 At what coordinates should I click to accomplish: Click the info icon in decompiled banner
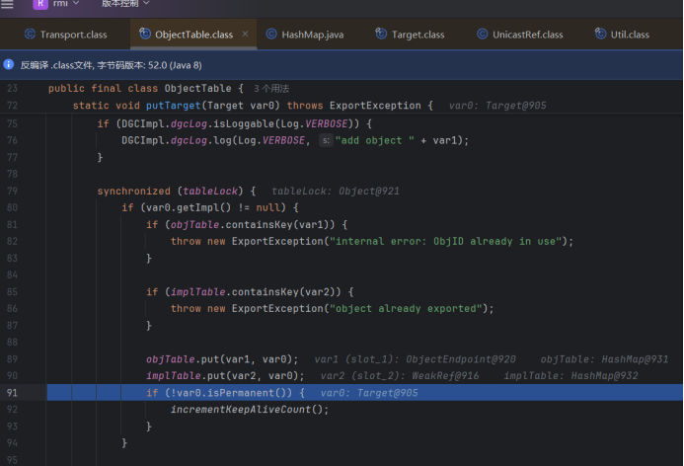9,64
